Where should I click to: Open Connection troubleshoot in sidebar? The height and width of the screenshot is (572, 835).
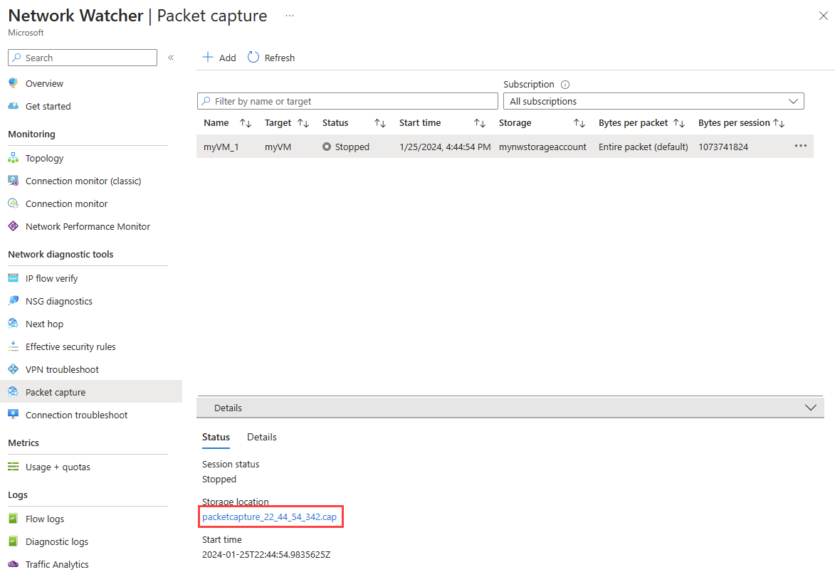tap(76, 415)
